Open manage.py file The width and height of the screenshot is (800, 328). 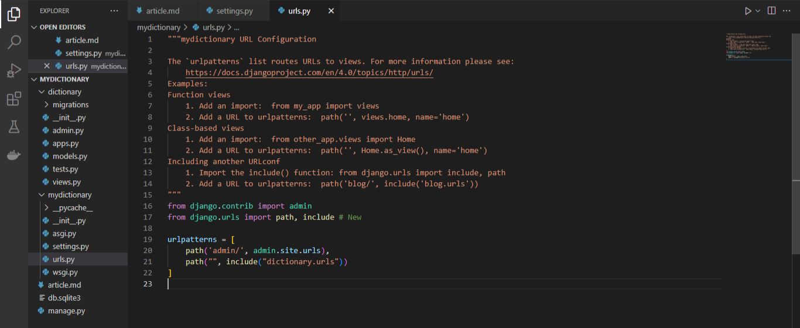click(x=66, y=311)
